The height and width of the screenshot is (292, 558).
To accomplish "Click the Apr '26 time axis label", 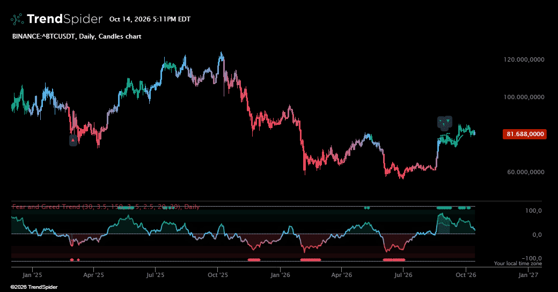I will [342, 275].
